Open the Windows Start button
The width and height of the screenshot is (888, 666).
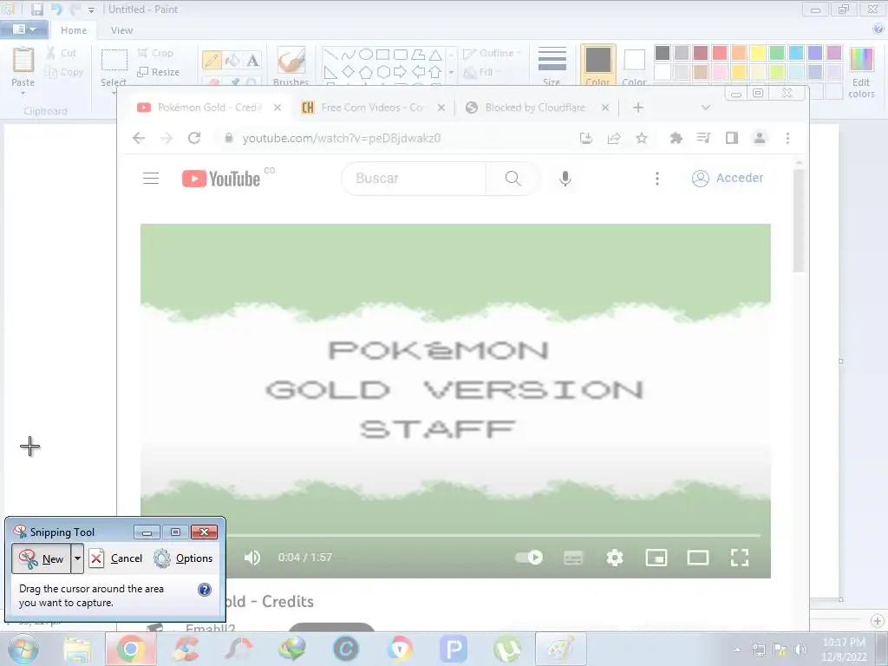click(x=23, y=650)
